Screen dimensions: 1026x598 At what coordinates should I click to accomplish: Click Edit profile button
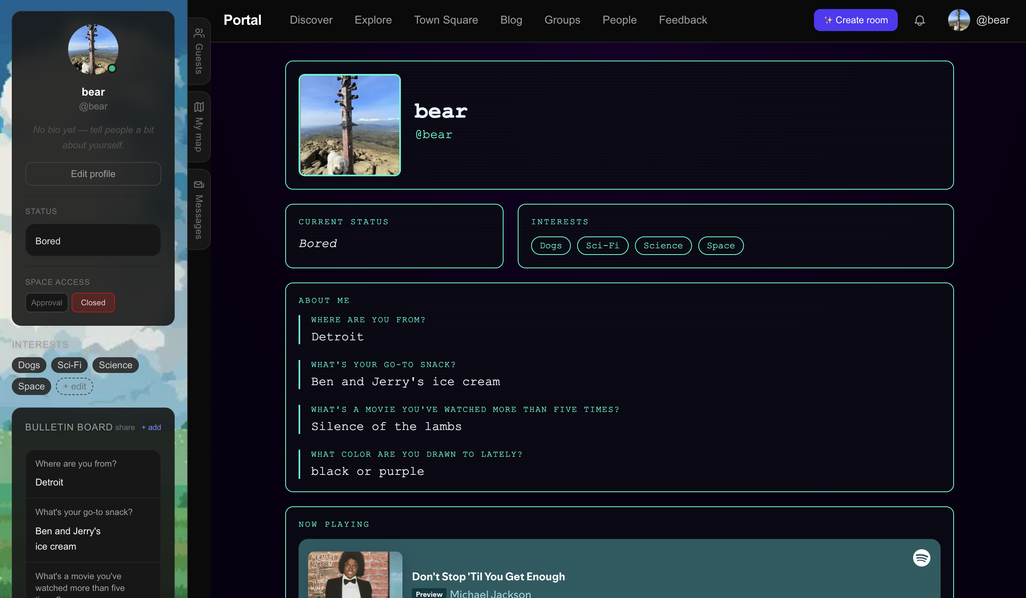[x=93, y=174]
